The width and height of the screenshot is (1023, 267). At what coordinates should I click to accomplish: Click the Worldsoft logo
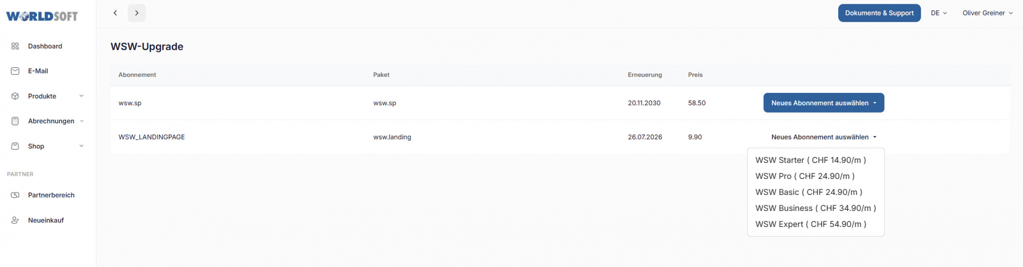tap(42, 16)
